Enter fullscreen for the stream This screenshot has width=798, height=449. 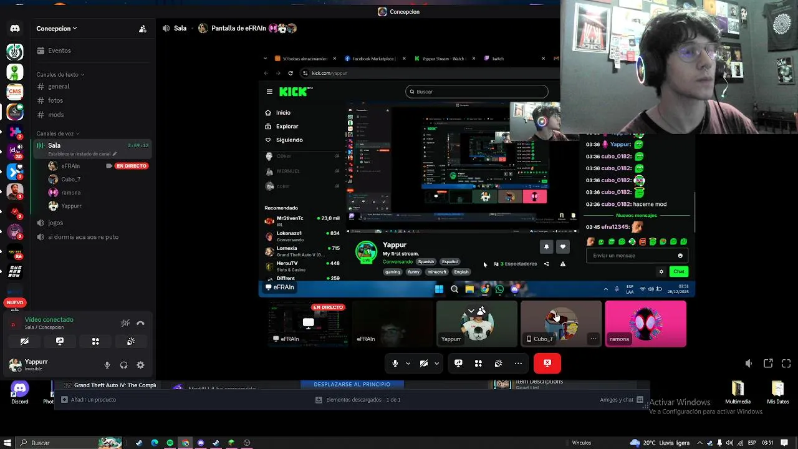click(x=787, y=364)
